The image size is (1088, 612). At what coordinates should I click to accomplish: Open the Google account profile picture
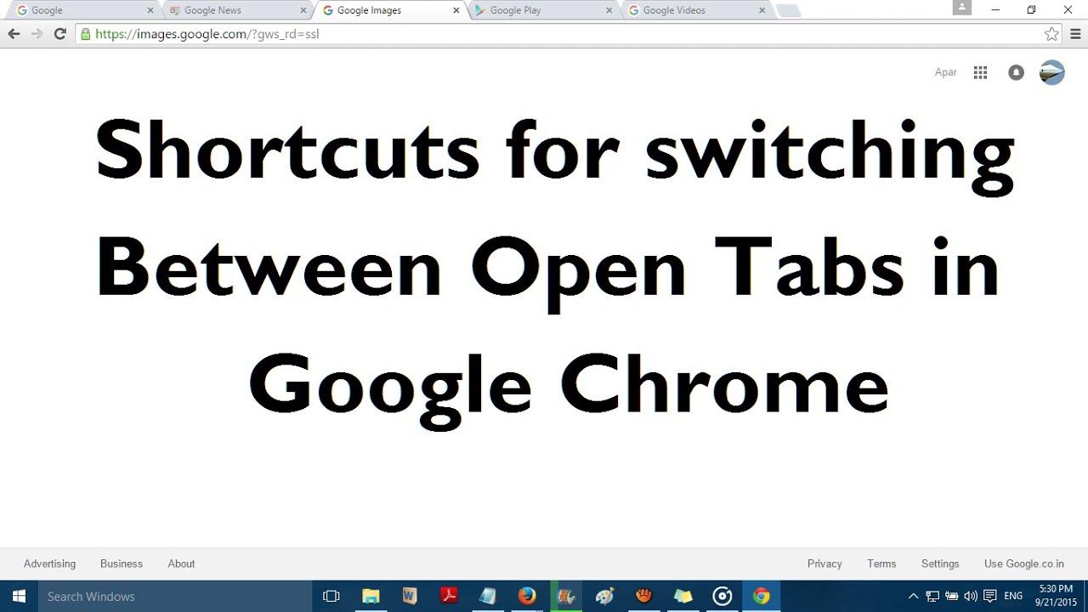point(1052,72)
